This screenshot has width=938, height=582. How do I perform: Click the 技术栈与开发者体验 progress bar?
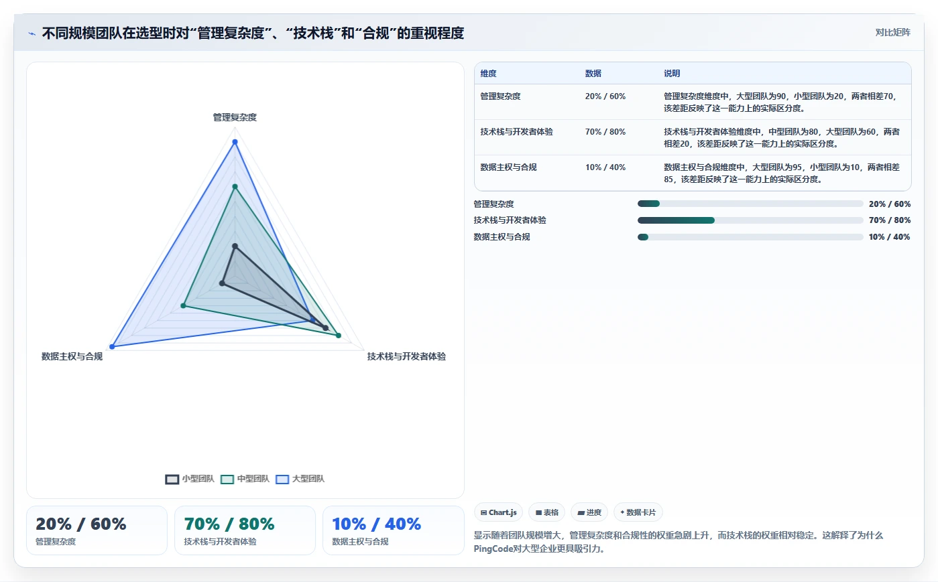pyautogui.click(x=750, y=220)
